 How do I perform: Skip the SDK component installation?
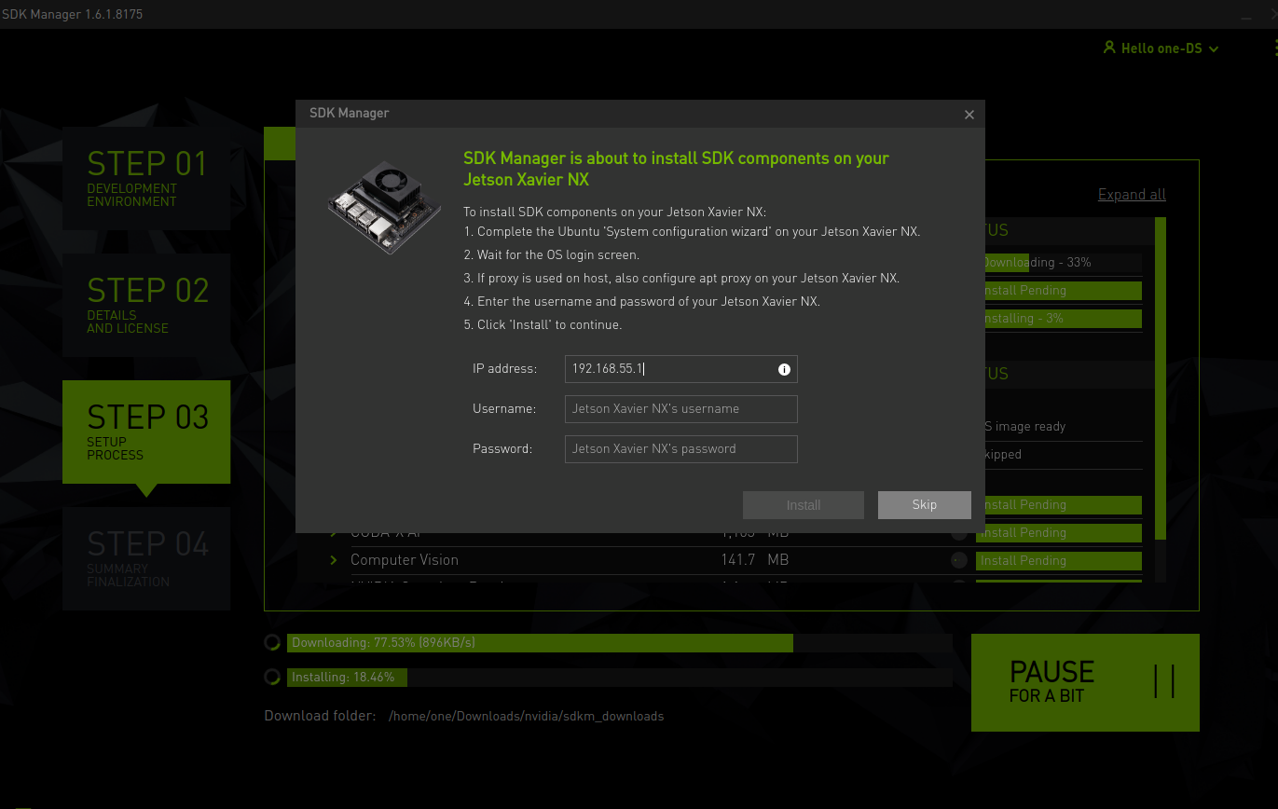coord(925,505)
